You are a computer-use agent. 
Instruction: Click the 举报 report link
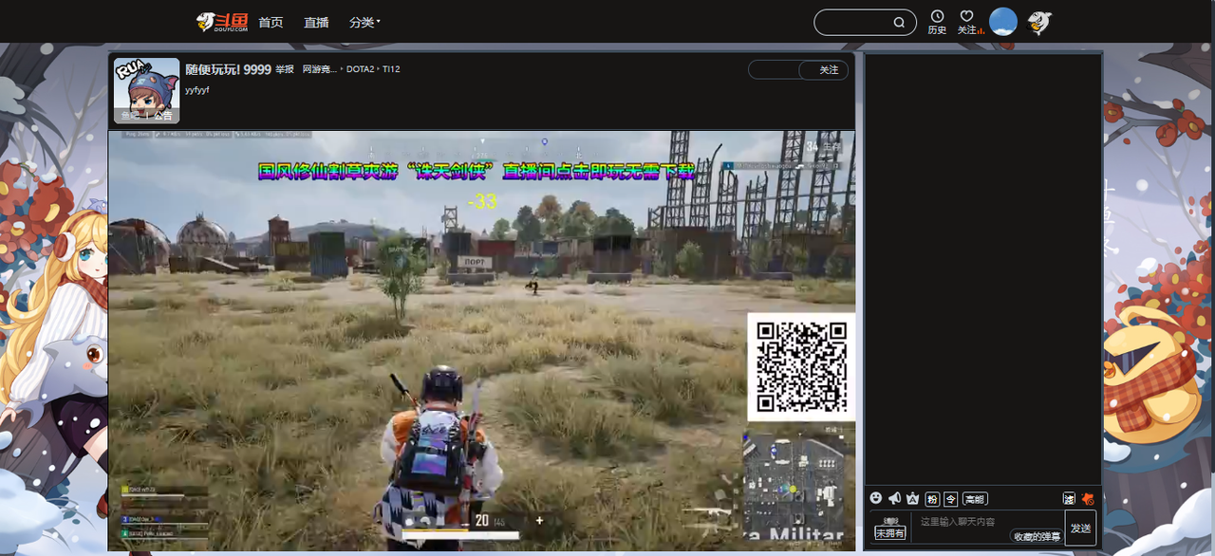[x=285, y=70]
